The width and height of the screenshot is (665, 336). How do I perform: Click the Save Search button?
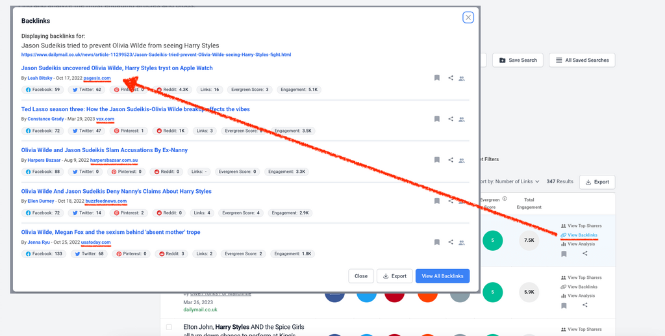[x=518, y=60]
